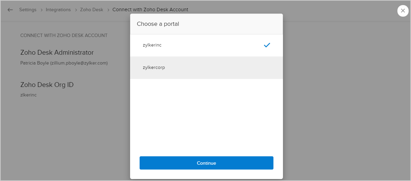This screenshot has width=411, height=181.
Task: Select the zylkerinc portal option
Action: 152,45
